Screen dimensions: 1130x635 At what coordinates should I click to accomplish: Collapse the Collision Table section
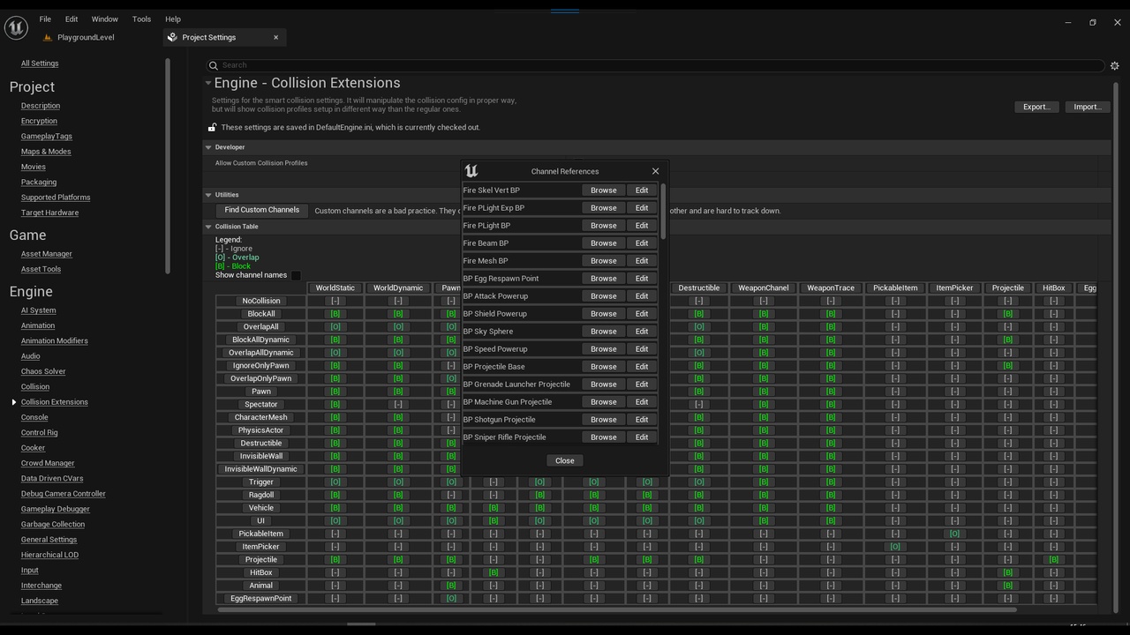208,227
